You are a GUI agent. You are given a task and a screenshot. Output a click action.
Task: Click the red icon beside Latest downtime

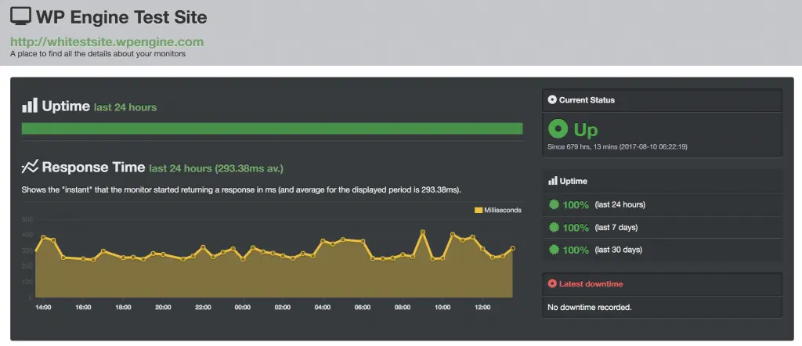point(552,283)
